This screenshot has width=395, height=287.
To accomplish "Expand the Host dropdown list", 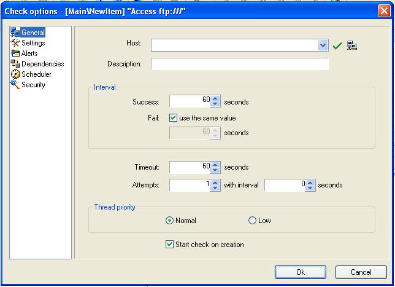I will [x=323, y=45].
